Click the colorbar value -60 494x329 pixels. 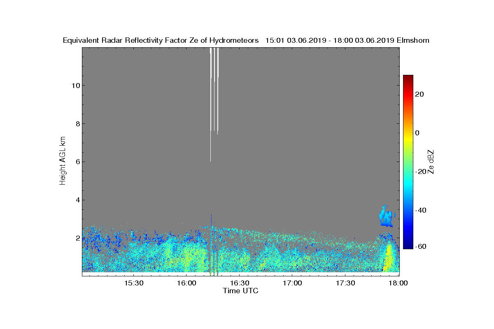[x=420, y=246]
